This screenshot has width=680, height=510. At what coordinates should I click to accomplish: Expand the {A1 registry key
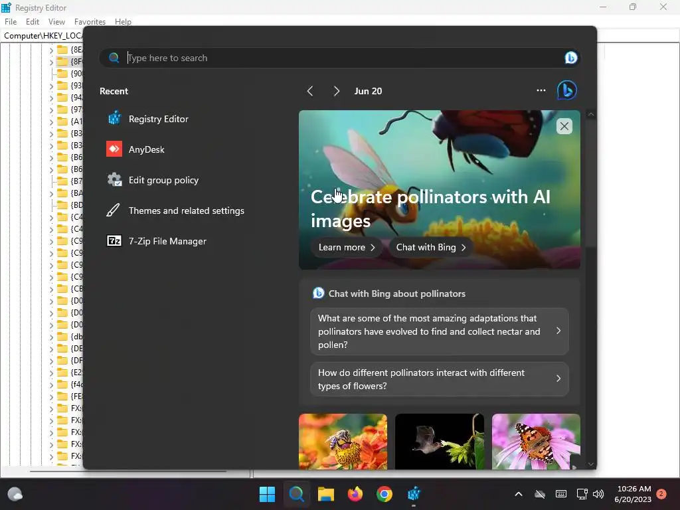(51, 122)
